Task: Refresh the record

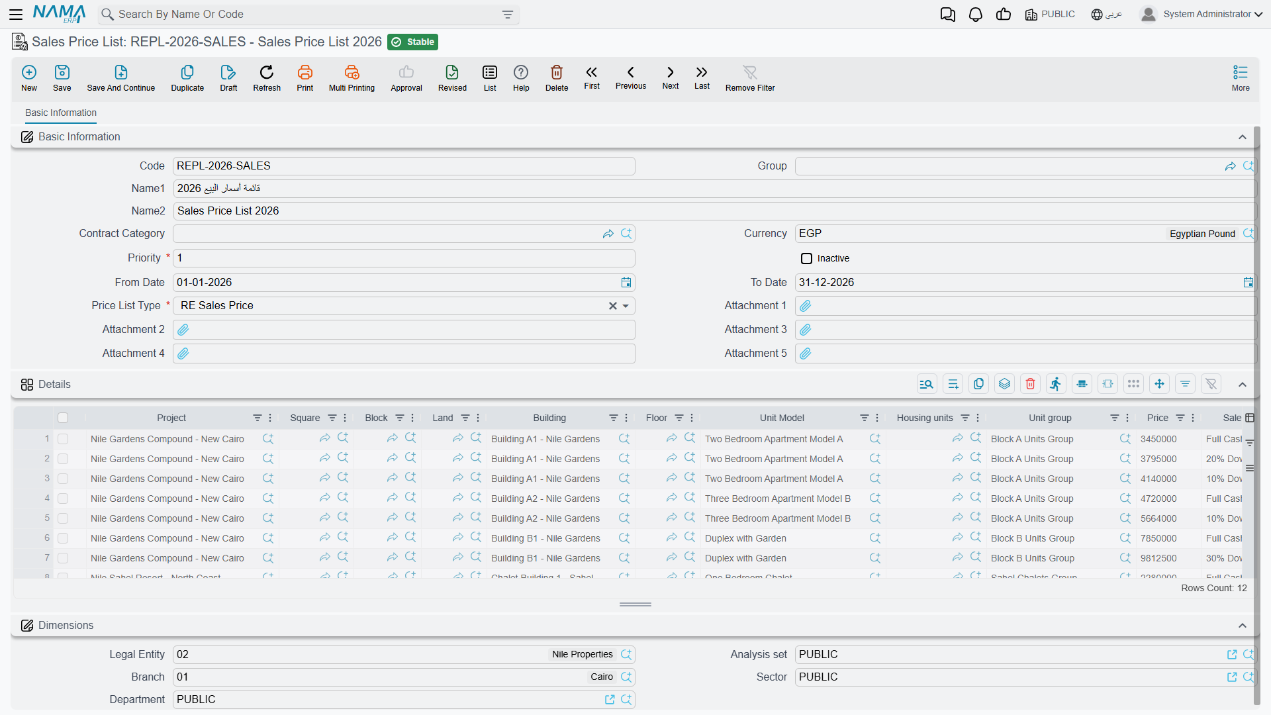Action: [x=267, y=78]
